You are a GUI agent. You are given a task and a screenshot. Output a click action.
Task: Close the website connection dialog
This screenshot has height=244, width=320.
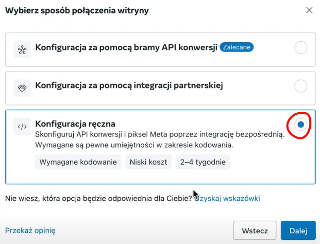pyautogui.click(x=309, y=10)
